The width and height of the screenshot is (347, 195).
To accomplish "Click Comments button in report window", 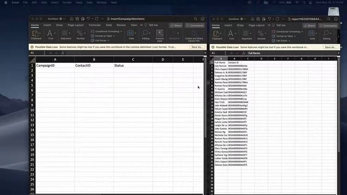I will click(x=328, y=25).
